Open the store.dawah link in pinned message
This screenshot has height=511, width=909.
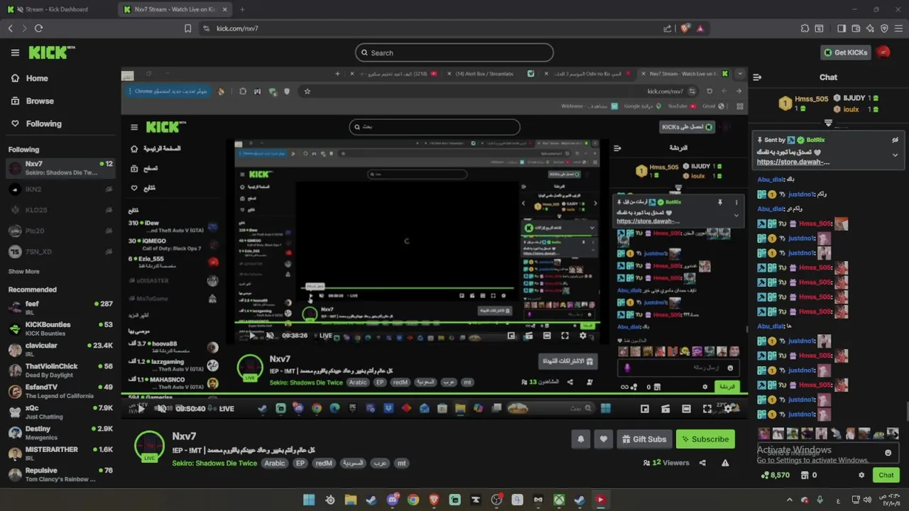(793, 162)
